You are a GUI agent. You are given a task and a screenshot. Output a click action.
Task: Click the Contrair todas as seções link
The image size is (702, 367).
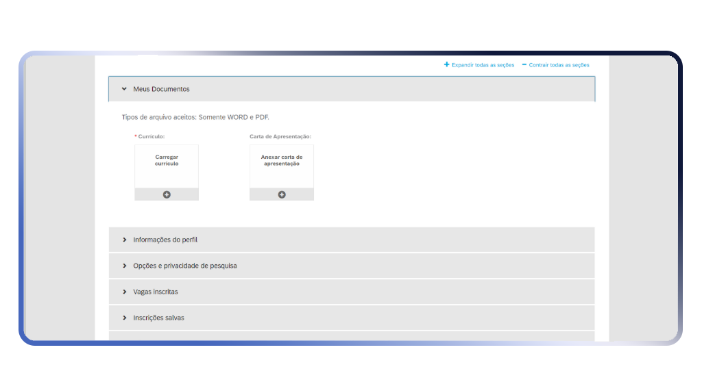[x=559, y=65]
